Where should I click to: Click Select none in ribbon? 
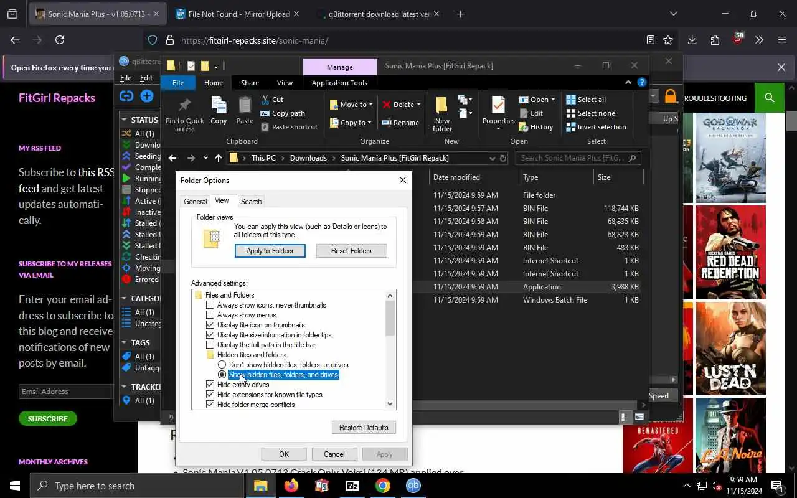coord(590,113)
